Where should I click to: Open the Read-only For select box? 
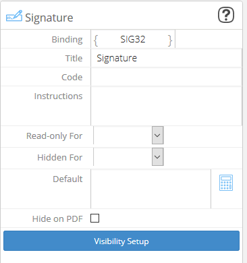(x=128, y=136)
